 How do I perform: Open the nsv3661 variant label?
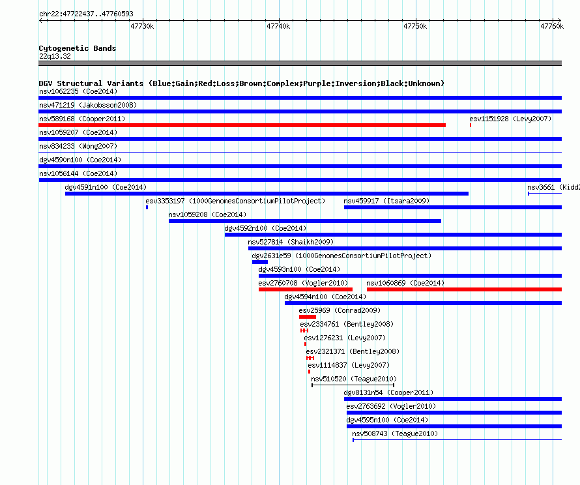click(x=553, y=187)
